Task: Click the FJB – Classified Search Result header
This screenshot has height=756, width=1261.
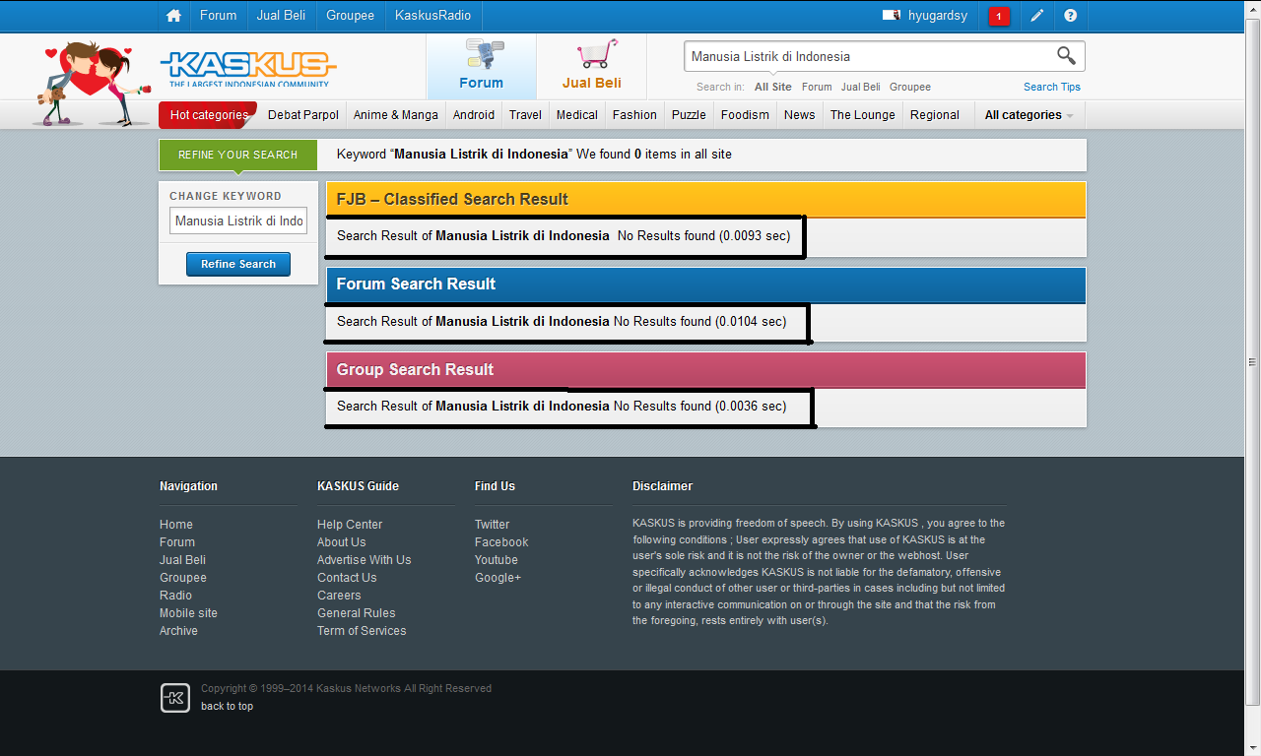Action: click(706, 199)
